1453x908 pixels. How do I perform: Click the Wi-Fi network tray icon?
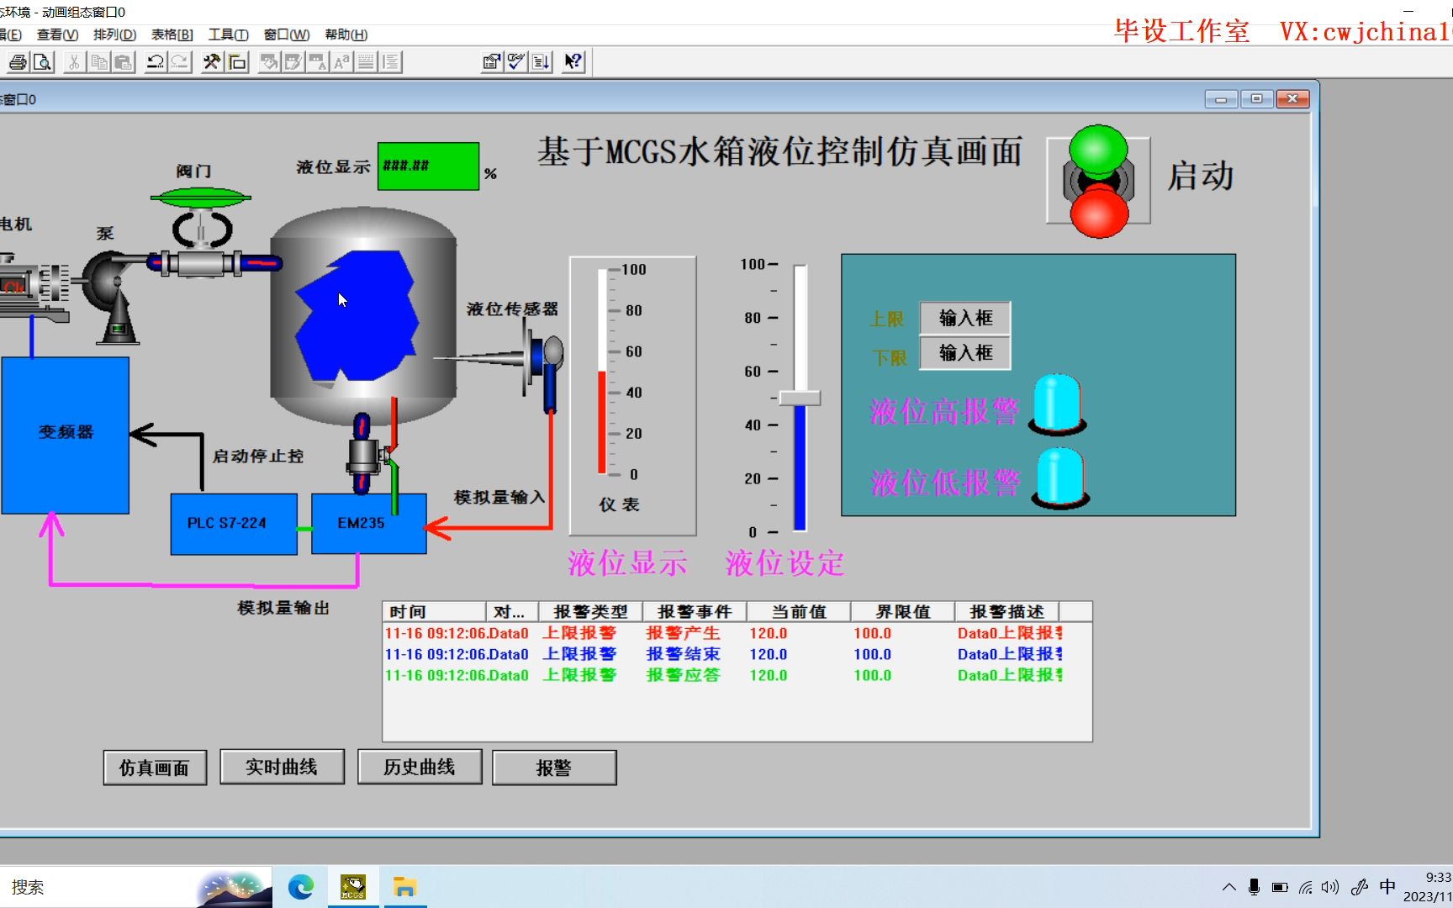tap(1305, 887)
